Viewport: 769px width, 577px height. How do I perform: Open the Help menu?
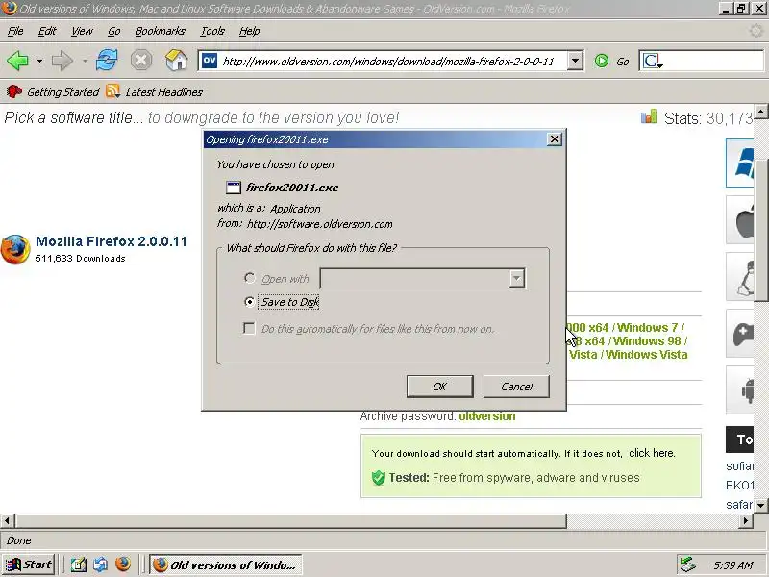tap(249, 31)
